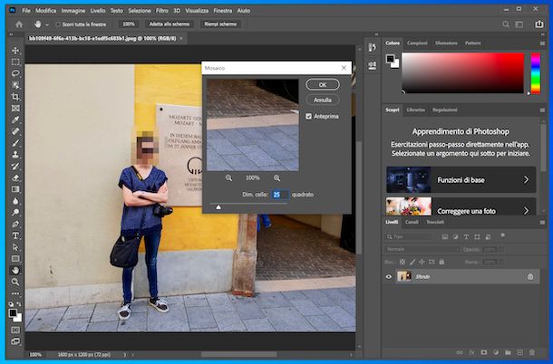The width and height of the screenshot is (553, 364).
Task: Open the Filtro menu
Action: tap(162, 11)
